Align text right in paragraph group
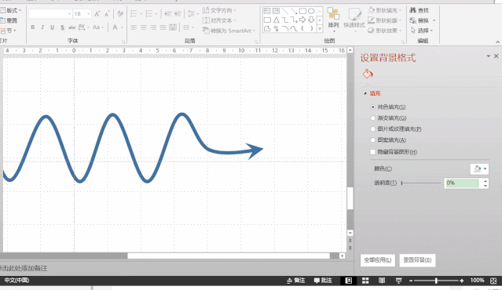This screenshot has height=290, width=502. [x=153, y=27]
